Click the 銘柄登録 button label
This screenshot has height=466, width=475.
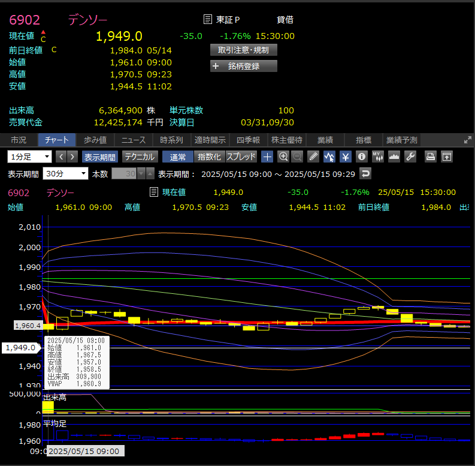[x=244, y=66]
